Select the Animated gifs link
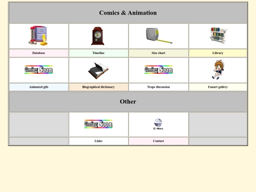 [39, 87]
